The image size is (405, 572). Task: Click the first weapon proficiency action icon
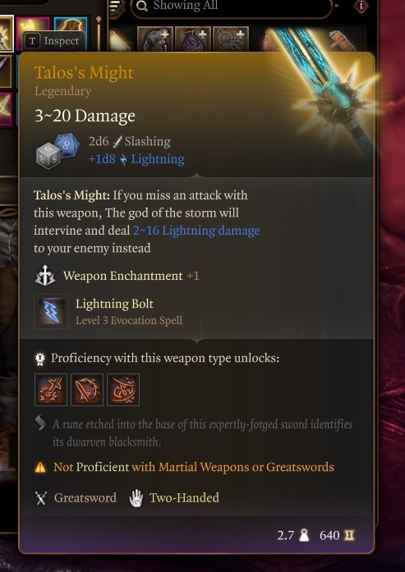pos(51,390)
